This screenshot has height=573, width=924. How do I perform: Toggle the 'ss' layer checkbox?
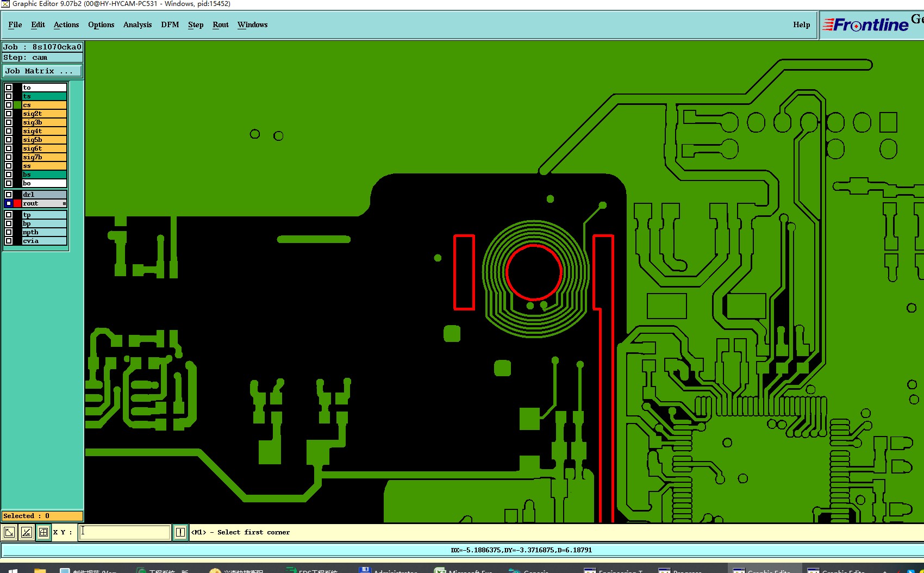click(9, 166)
